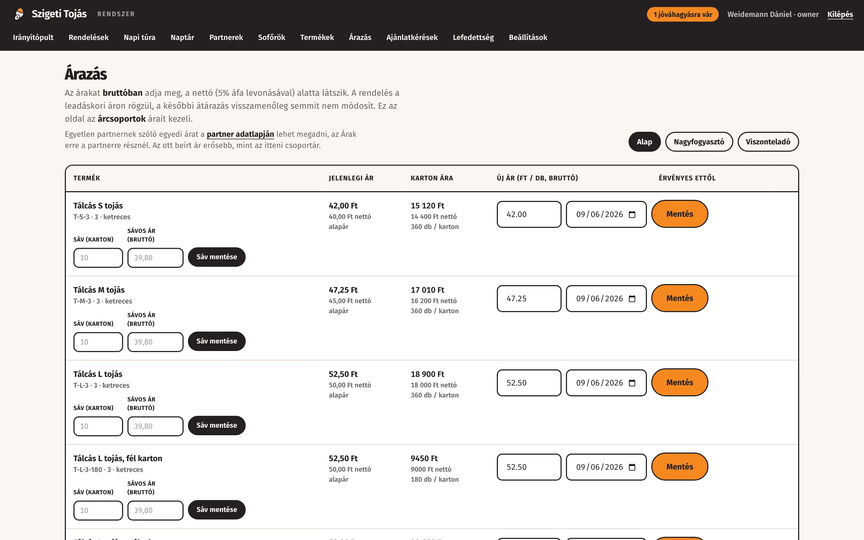864x540 pixels.
Task: Click the '9450 Ft' carton price
Action: click(x=424, y=458)
